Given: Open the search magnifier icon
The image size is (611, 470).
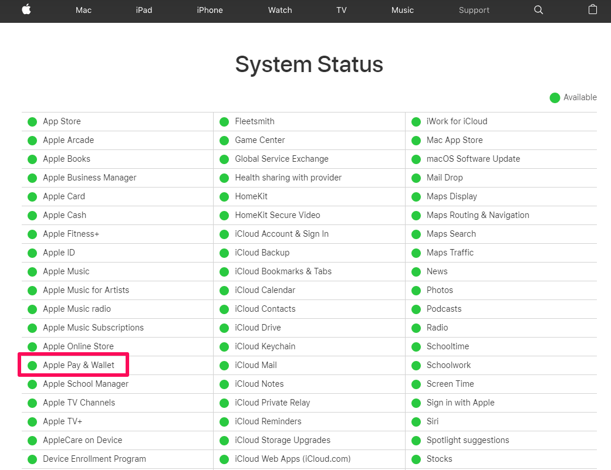Looking at the screenshot, I should point(538,10).
